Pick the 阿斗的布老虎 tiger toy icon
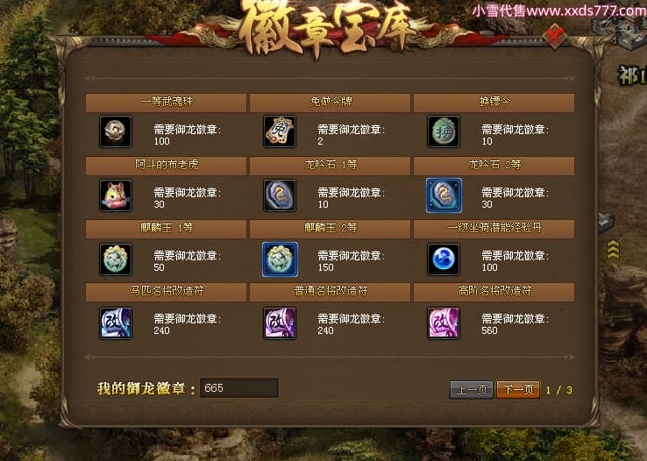This screenshot has width=647, height=461. tap(116, 195)
